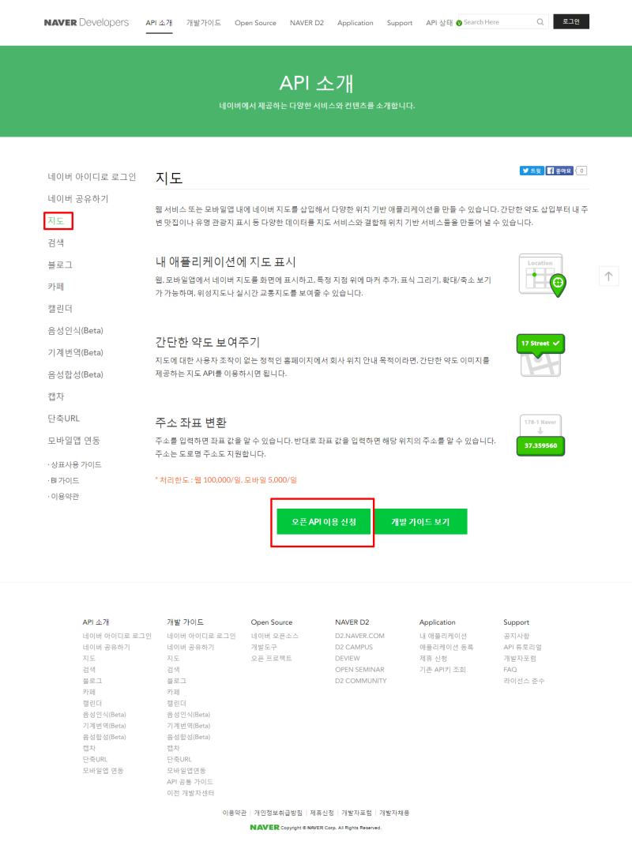Click the 개발 가이드 보기 button
The height and width of the screenshot is (849, 632).
pos(420,522)
